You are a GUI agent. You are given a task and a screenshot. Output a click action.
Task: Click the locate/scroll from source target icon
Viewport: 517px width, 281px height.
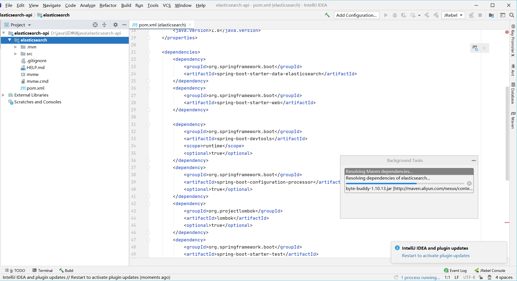(x=95, y=25)
